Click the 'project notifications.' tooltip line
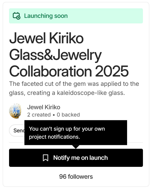Image resolution: width=152 pixels, height=190 pixels. pyautogui.click(x=54, y=137)
